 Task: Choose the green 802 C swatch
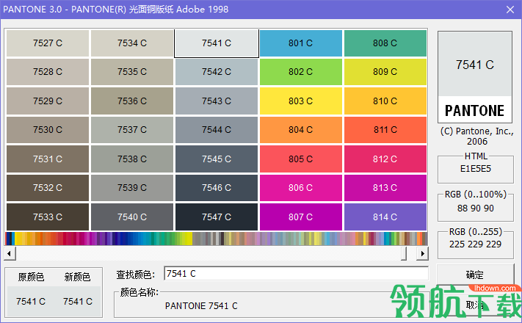tap(301, 72)
